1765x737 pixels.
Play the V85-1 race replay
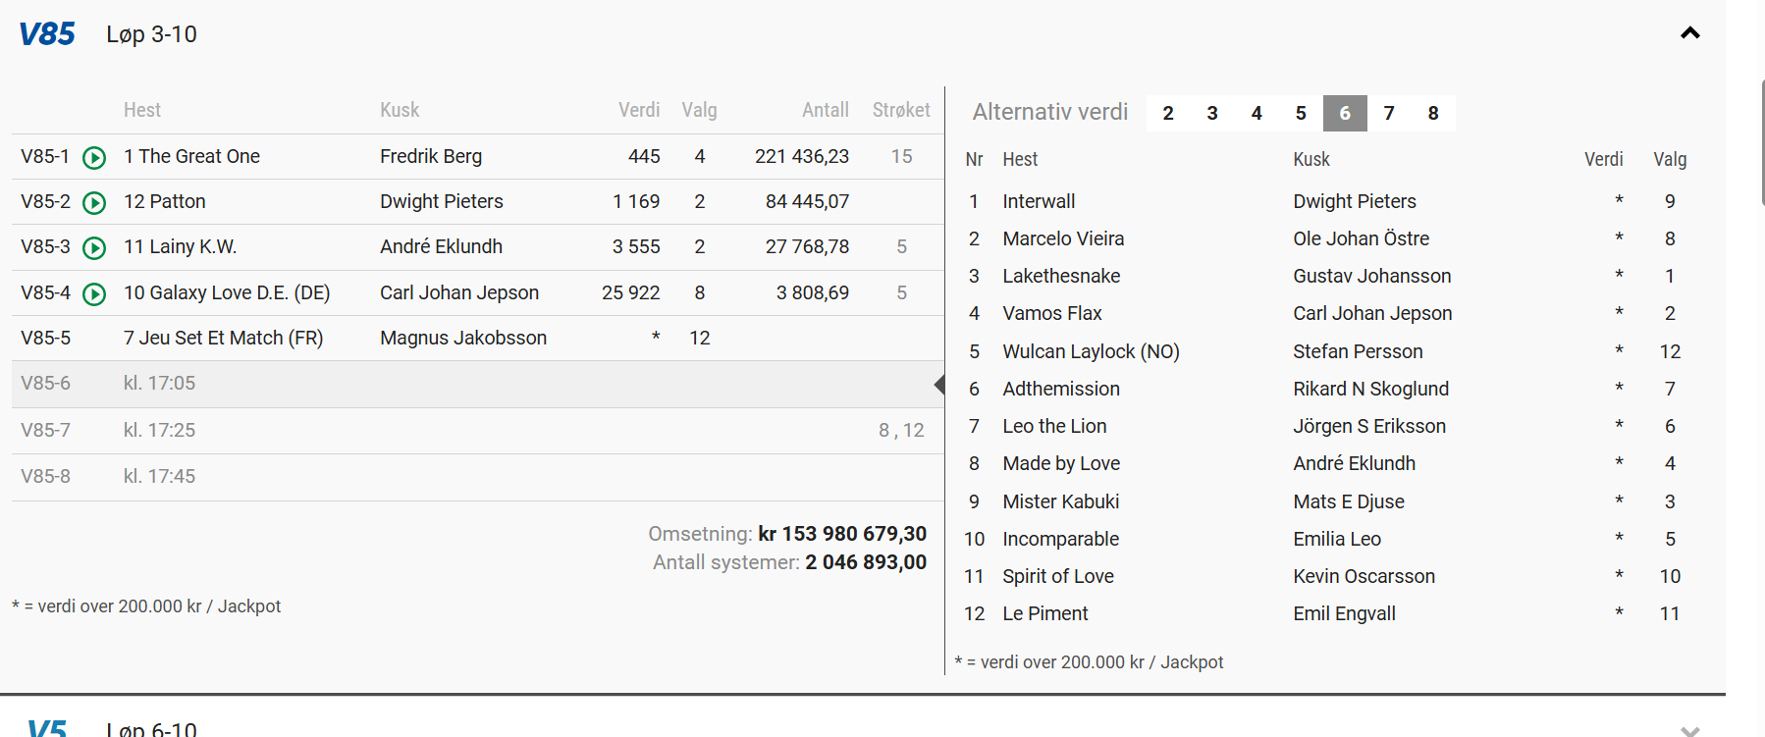[94, 157]
